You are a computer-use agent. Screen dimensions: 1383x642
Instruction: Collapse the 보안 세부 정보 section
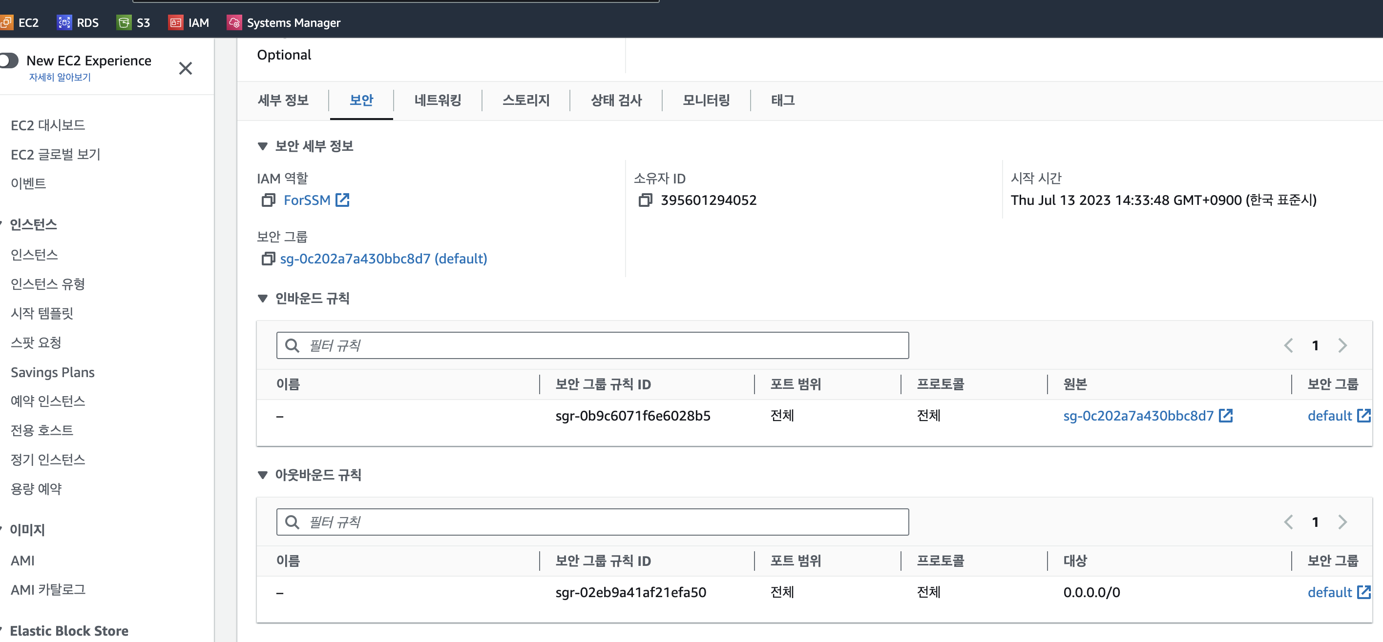click(263, 146)
